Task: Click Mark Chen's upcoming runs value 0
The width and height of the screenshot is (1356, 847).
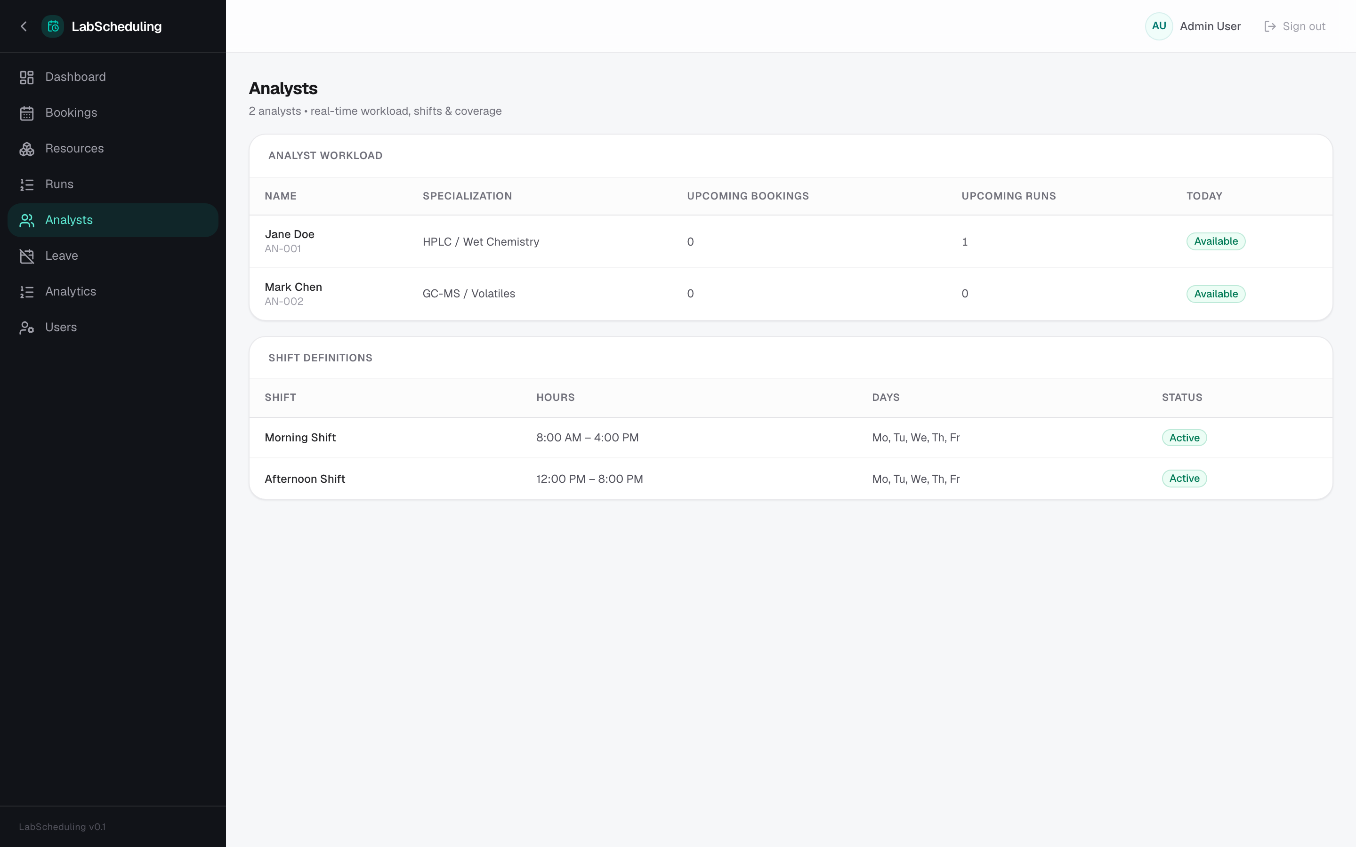Action: click(964, 294)
